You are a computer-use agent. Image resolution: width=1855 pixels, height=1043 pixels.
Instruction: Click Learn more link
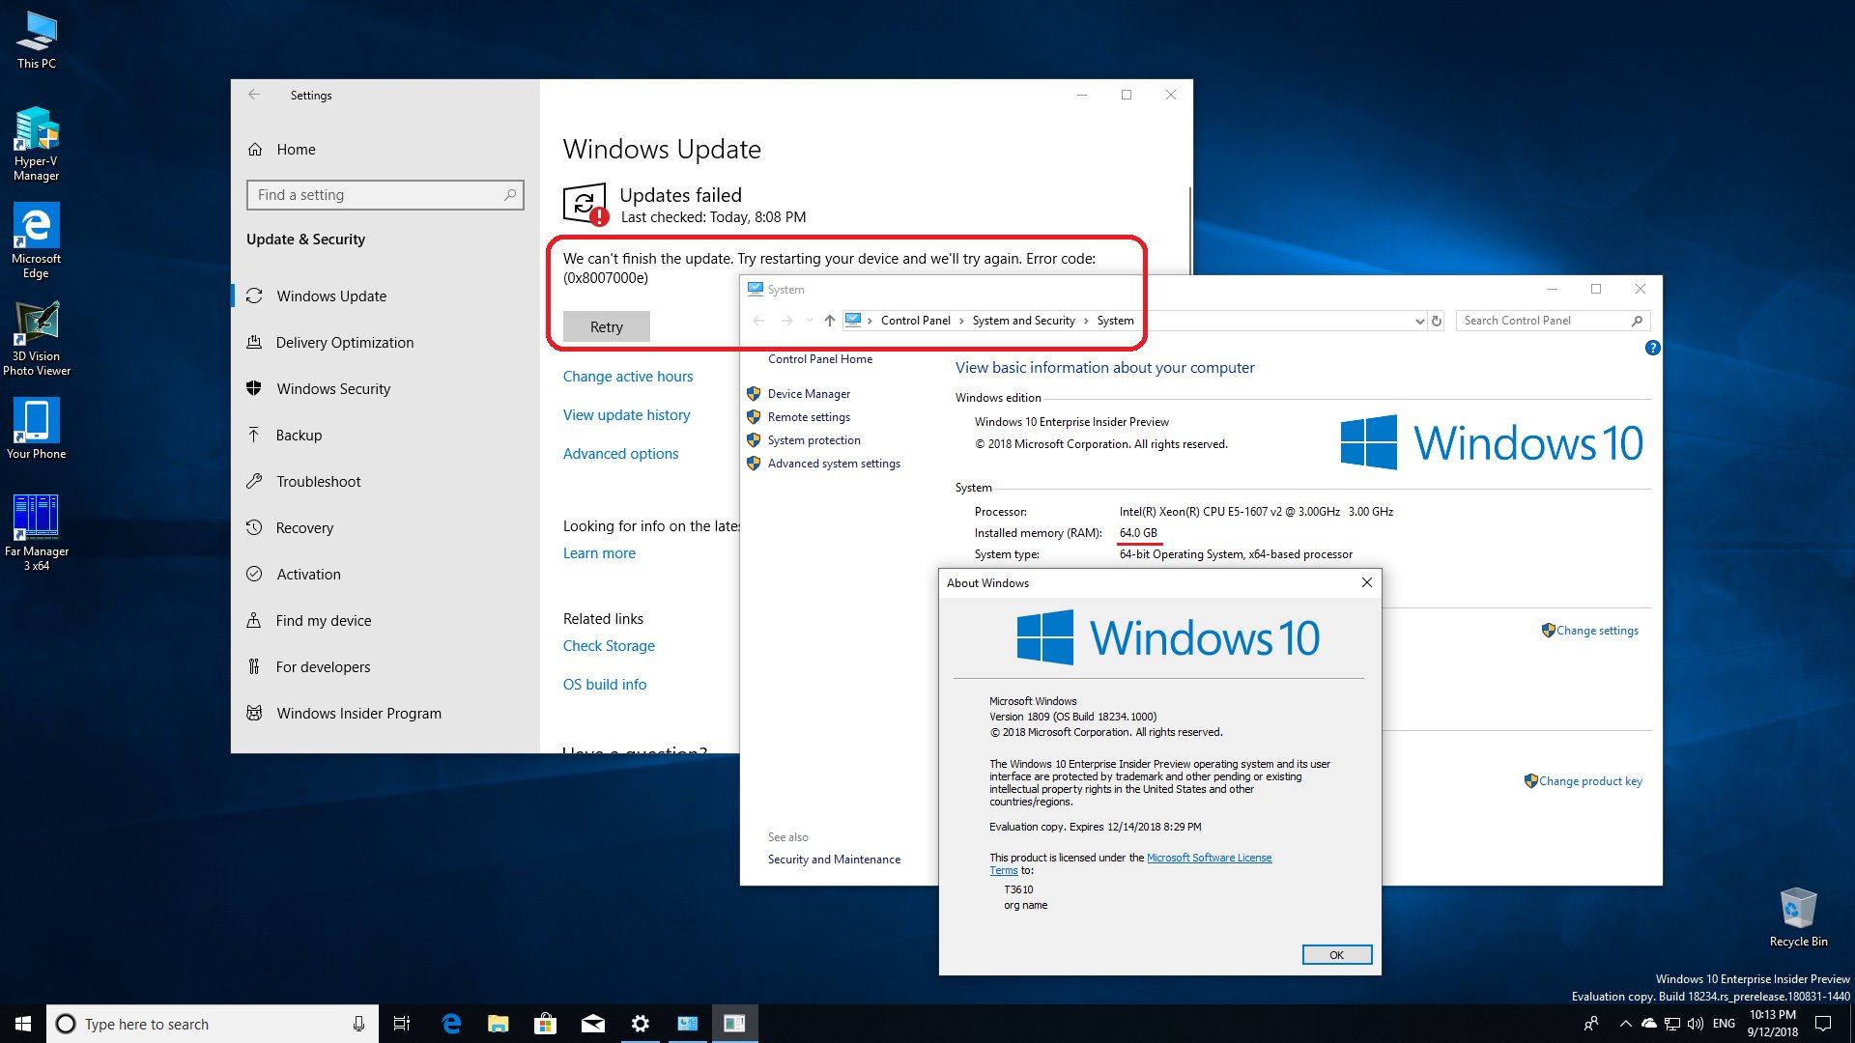(x=599, y=553)
